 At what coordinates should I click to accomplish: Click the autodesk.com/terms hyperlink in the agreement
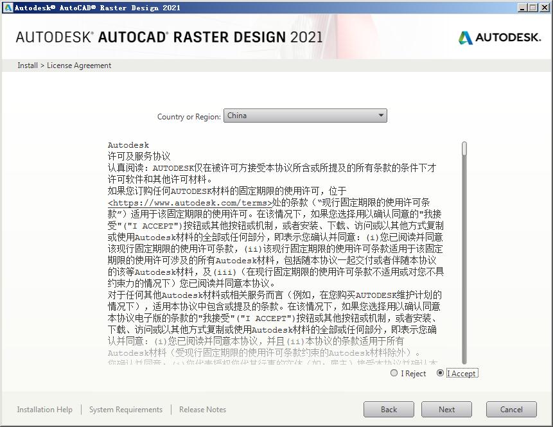(190, 203)
